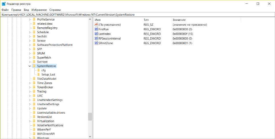Select the SRInitDone DWORD value icon
Viewport: 275px width, 139px height.
tap(96, 43)
